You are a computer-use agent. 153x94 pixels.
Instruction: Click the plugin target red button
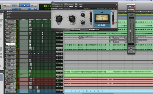[116, 5]
